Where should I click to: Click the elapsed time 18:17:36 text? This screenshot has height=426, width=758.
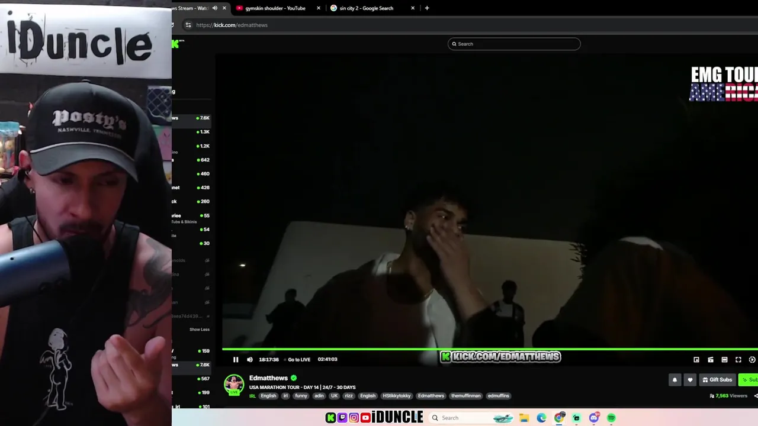click(x=269, y=359)
